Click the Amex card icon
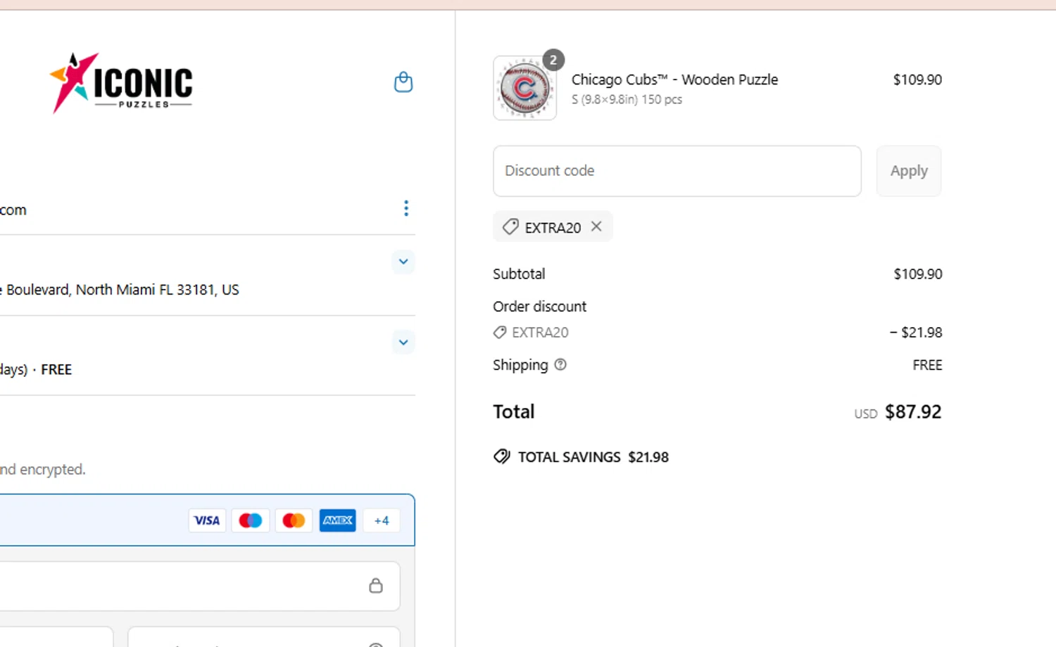The width and height of the screenshot is (1056, 647). 338,520
